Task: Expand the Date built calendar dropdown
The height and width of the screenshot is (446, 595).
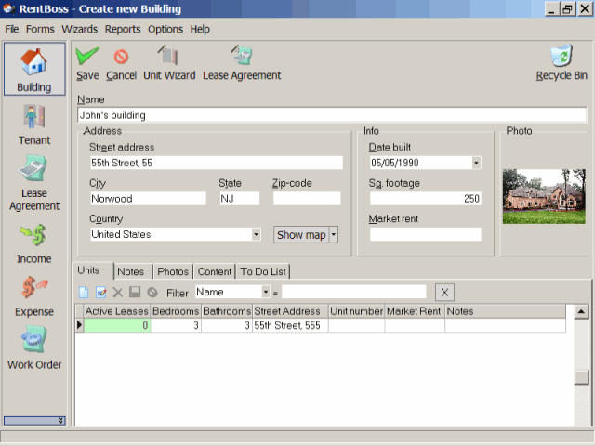Action: [476, 164]
